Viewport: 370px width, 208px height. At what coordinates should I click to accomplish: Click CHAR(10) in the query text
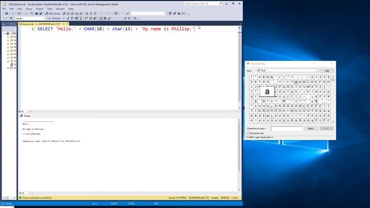(x=94, y=29)
